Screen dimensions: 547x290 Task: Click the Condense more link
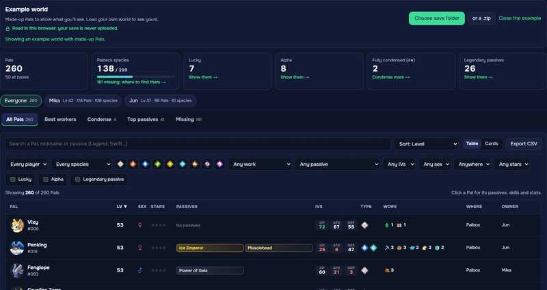[390, 77]
